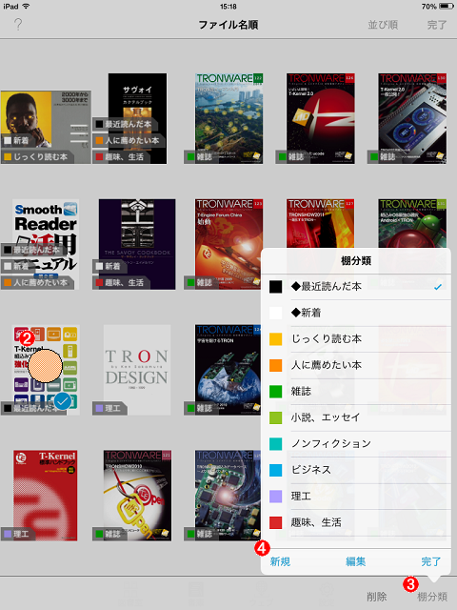
Task: Tap 編集 in the category popup
Action: [355, 561]
